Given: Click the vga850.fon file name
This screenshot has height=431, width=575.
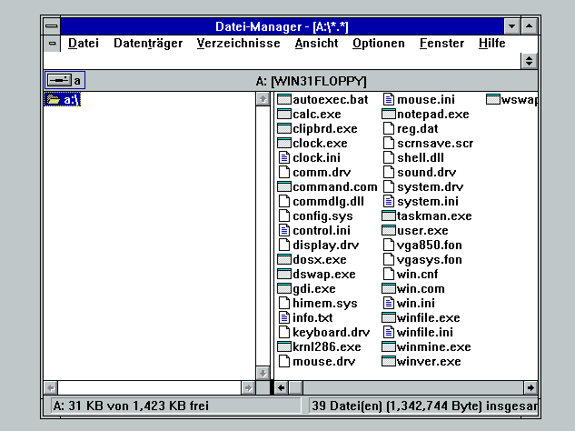Looking at the screenshot, I should tap(429, 246).
